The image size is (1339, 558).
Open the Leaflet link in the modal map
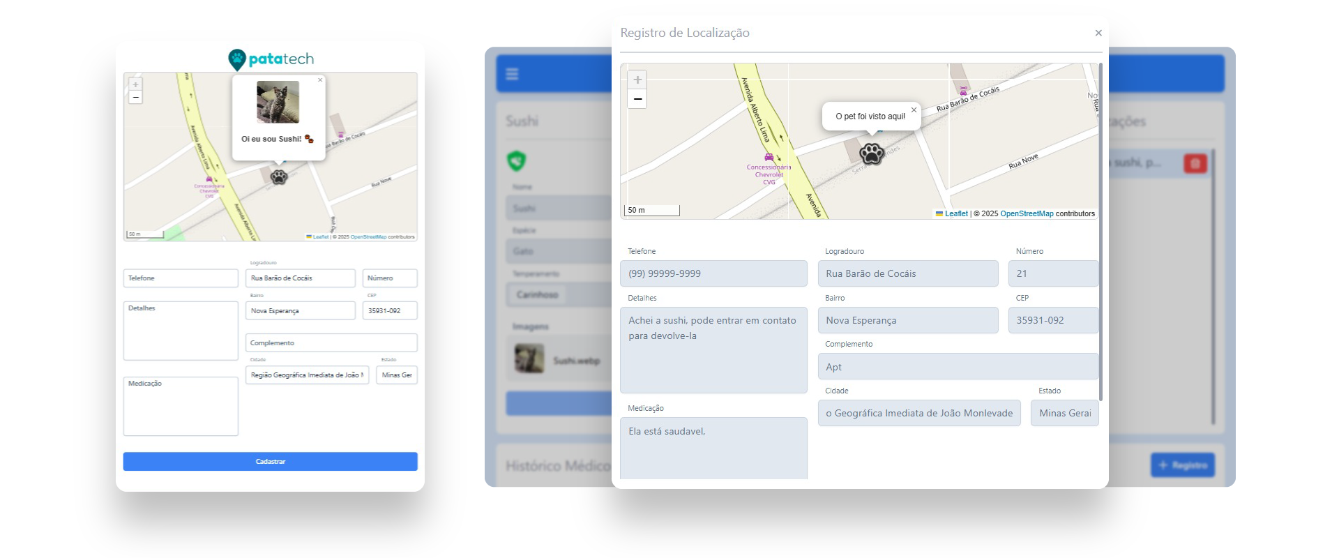click(955, 213)
